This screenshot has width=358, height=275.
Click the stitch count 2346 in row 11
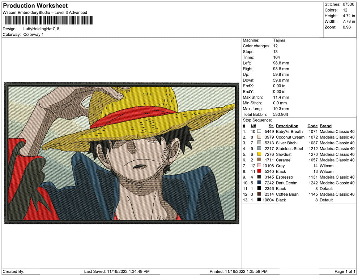pos(269,188)
